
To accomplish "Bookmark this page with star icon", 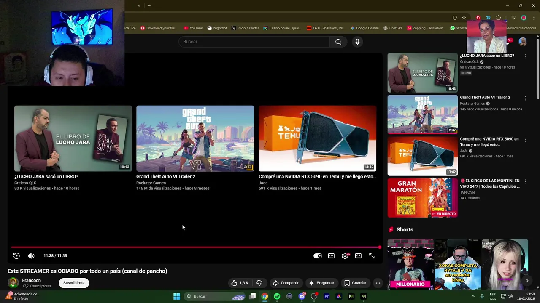I will point(464,18).
